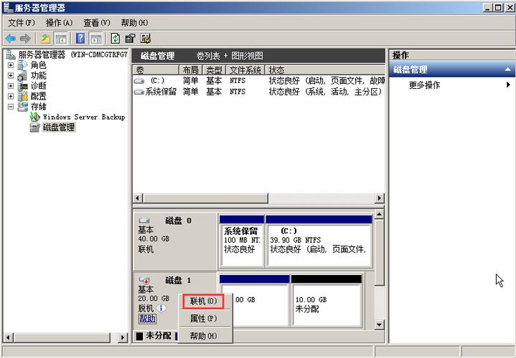Select 存储 in the tree
516x358 pixels.
click(38, 107)
